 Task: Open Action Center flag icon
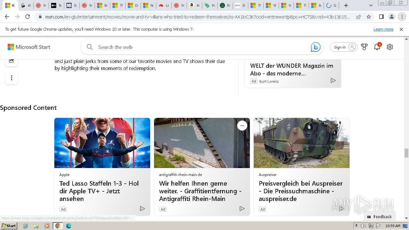tap(378, 226)
